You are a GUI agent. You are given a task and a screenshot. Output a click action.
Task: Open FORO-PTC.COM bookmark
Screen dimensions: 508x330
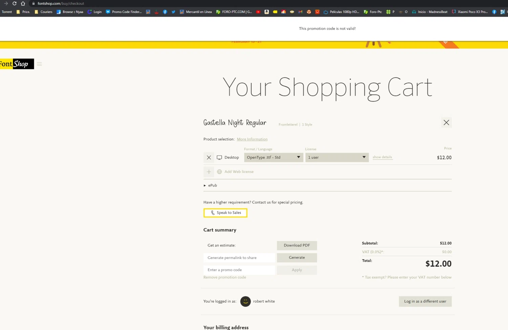click(x=234, y=12)
